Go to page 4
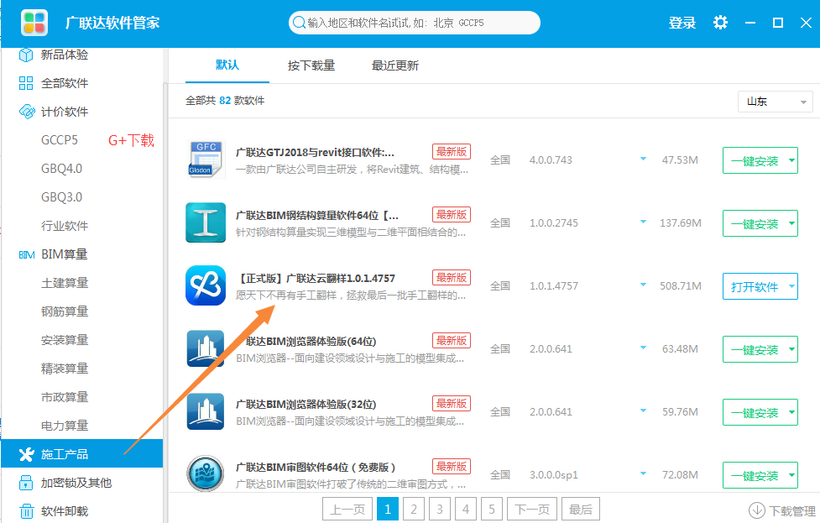The image size is (820, 523). pyautogui.click(x=466, y=509)
